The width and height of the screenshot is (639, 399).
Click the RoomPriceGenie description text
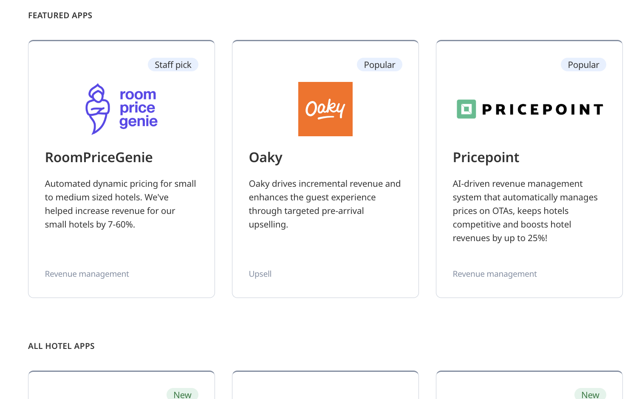(120, 204)
